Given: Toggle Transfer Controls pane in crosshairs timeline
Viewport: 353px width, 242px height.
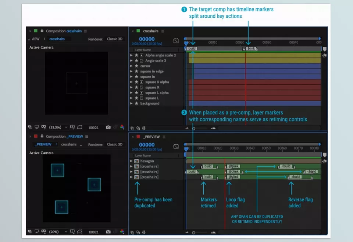Looking at the screenshot, I should (x=138, y=128).
